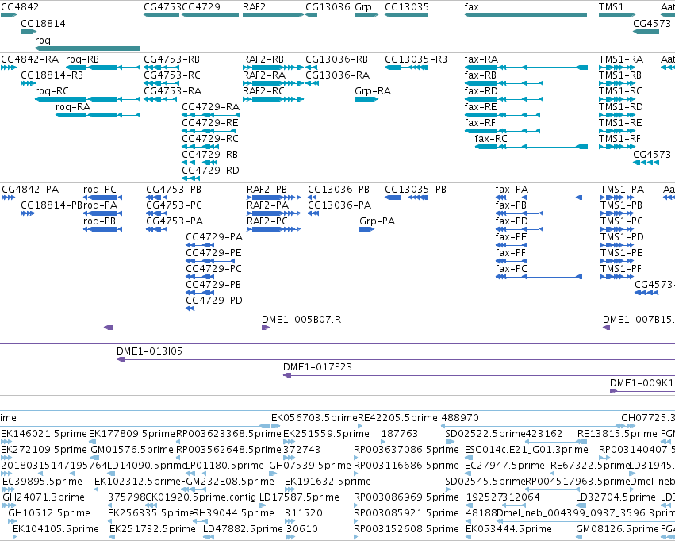Select protein label roq-PC

(99, 190)
